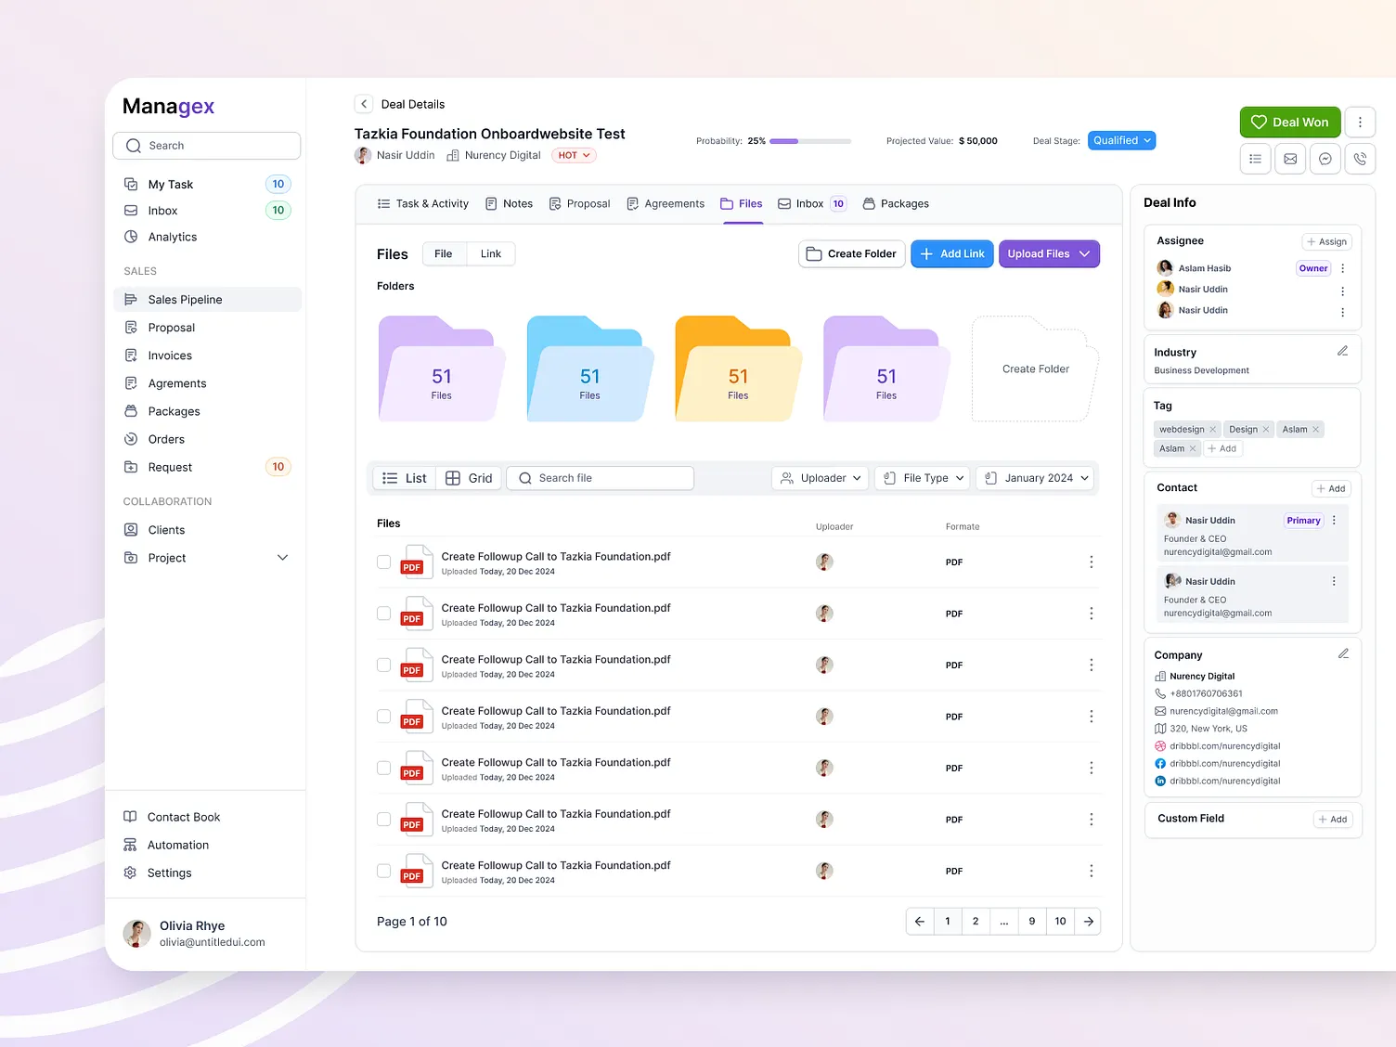Expand the File Type filter dropdown
This screenshot has width=1396, height=1047.
click(924, 478)
